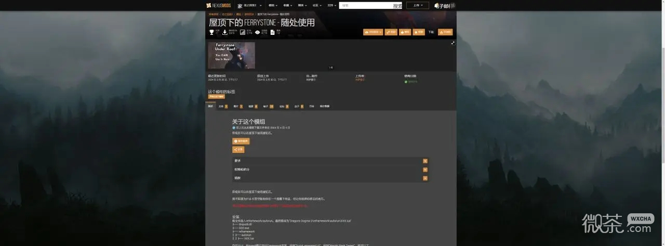
Task: Click the red warning text line
Action: 270,206
